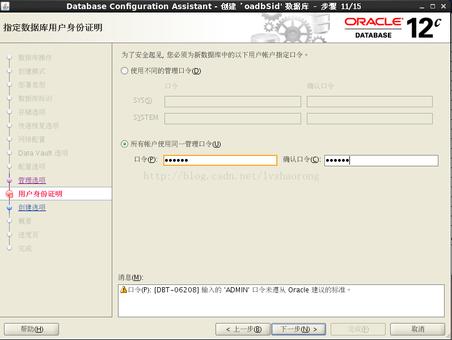Close the Database Configuration Assistant window
This screenshot has width=452, height=340.
tap(443, 6)
